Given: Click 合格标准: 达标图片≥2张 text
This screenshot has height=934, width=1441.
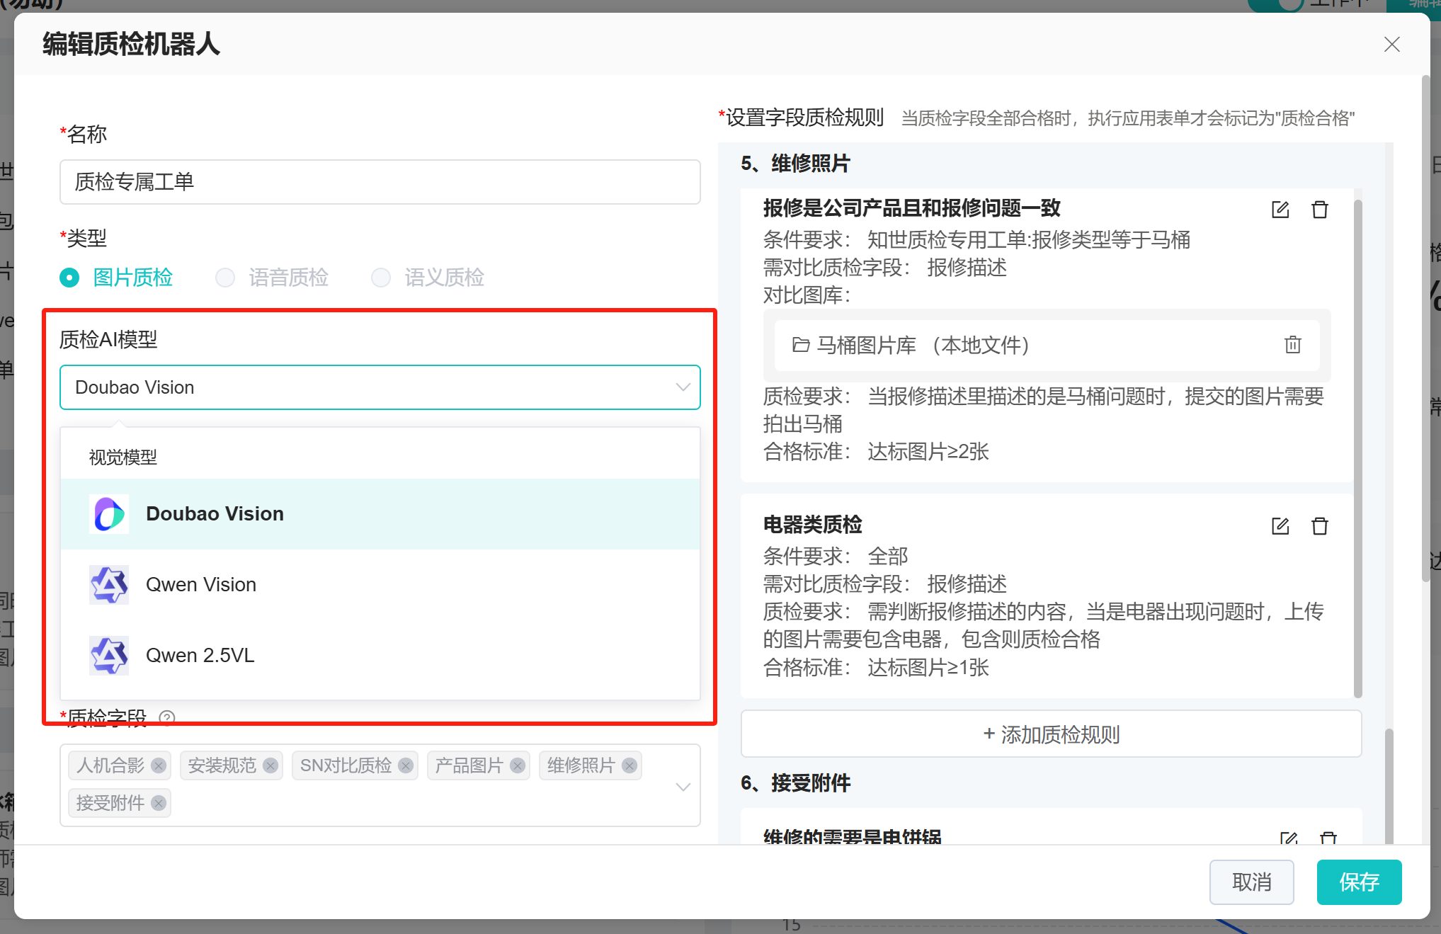Looking at the screenshot, I should [x=876, y=452].
